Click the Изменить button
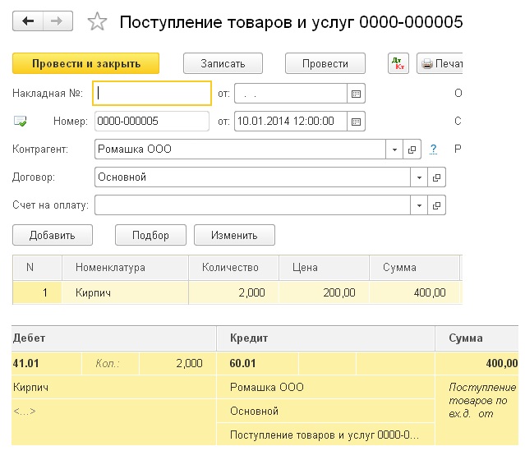 tap(234, 235)
